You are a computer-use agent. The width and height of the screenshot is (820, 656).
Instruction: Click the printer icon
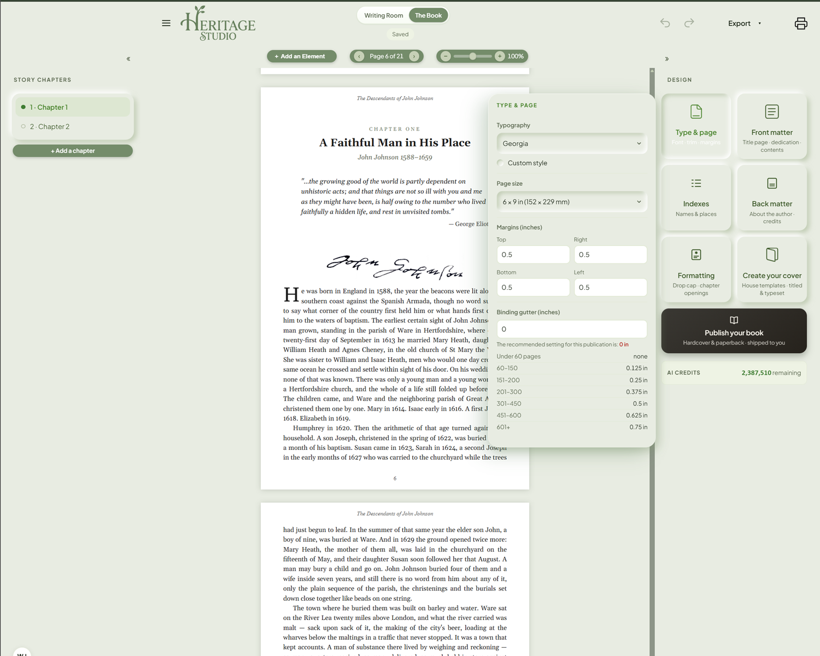(x=801, y=23)
